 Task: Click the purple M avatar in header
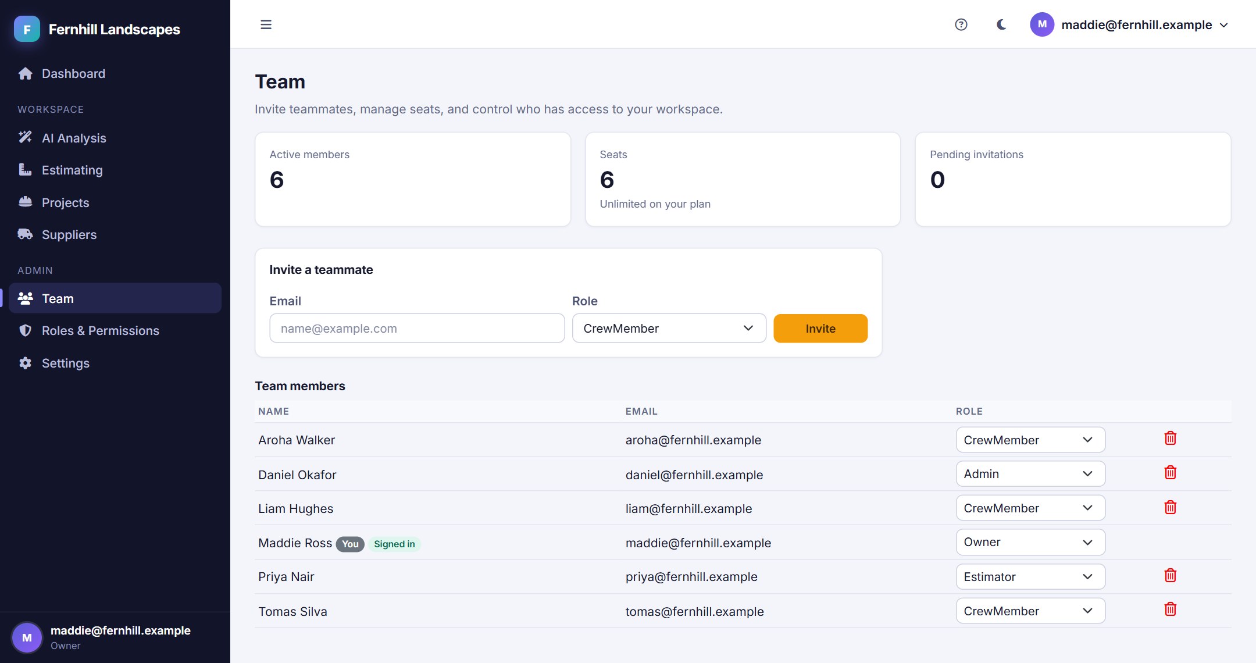[x=1042, y=24]
